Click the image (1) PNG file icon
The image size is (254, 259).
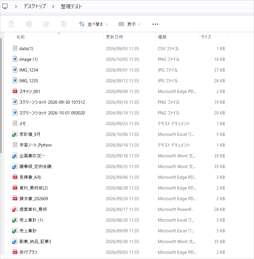pos(15,59)
